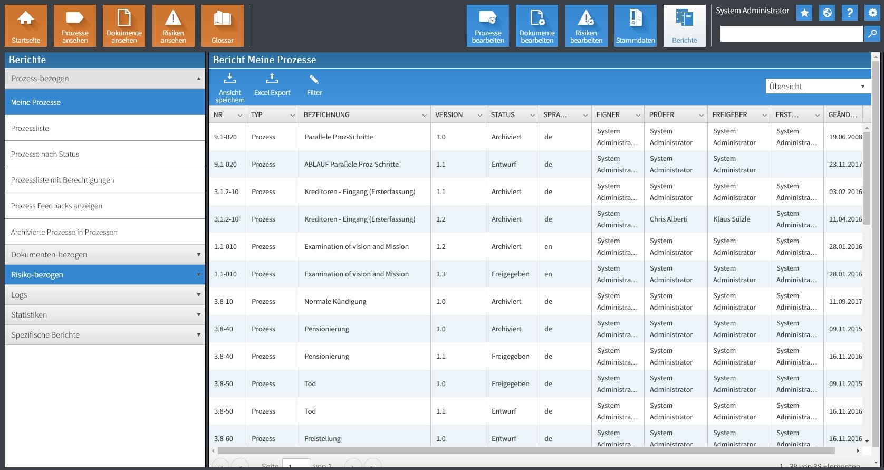Click Chris Alberti in Prüfer column
Image resolution: width=884 pixels, height=470 pixels.
click(669, 219)
